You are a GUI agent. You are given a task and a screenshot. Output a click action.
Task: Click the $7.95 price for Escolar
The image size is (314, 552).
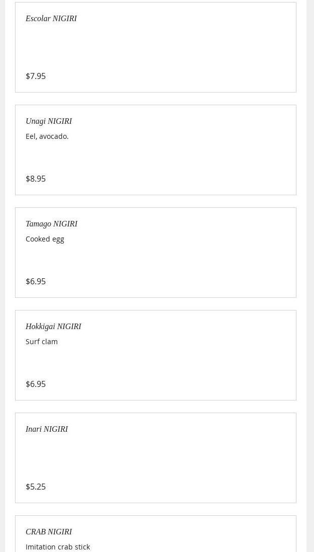pos(36,76)
